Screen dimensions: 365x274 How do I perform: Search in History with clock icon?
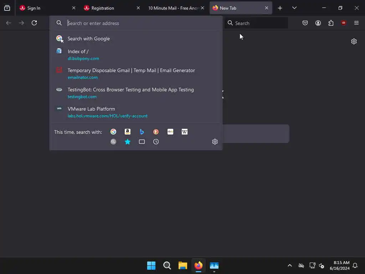156,142
